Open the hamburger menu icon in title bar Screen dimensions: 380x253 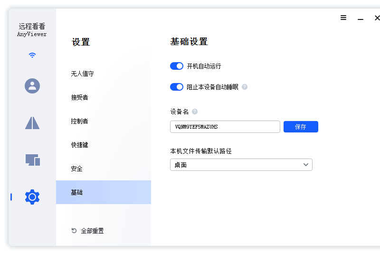[x=343, y=18]
